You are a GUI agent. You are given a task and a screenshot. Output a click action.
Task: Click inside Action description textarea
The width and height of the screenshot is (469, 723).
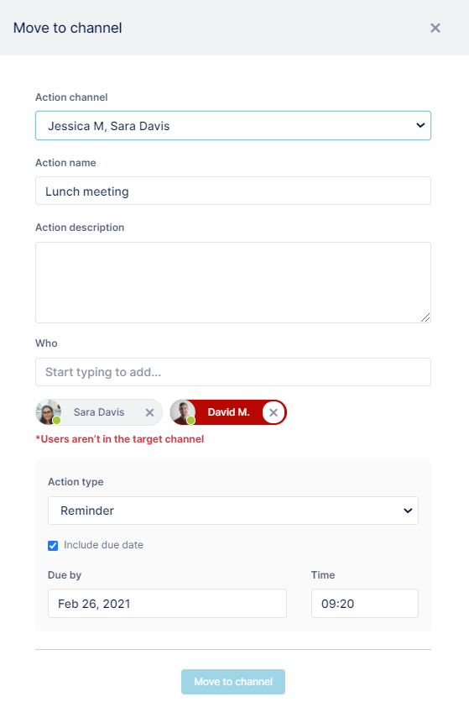point(233,283)
